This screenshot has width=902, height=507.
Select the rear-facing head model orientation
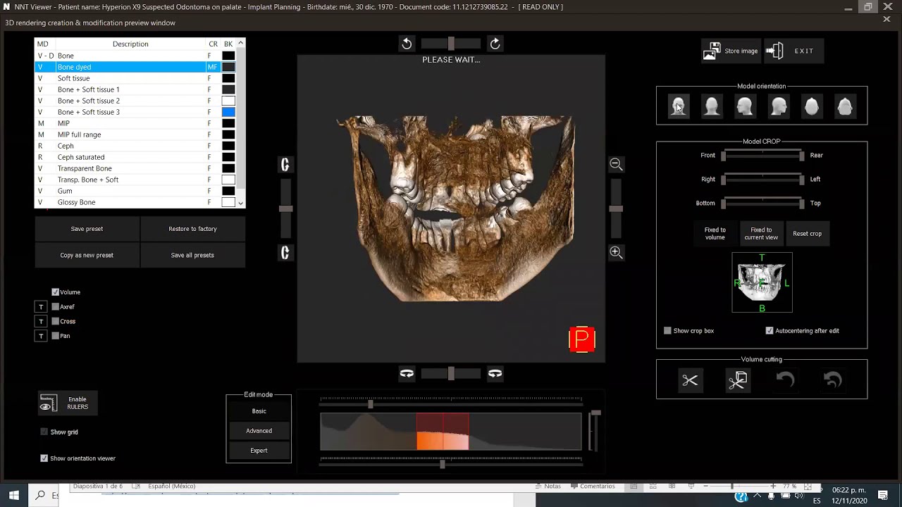point(712,106)
